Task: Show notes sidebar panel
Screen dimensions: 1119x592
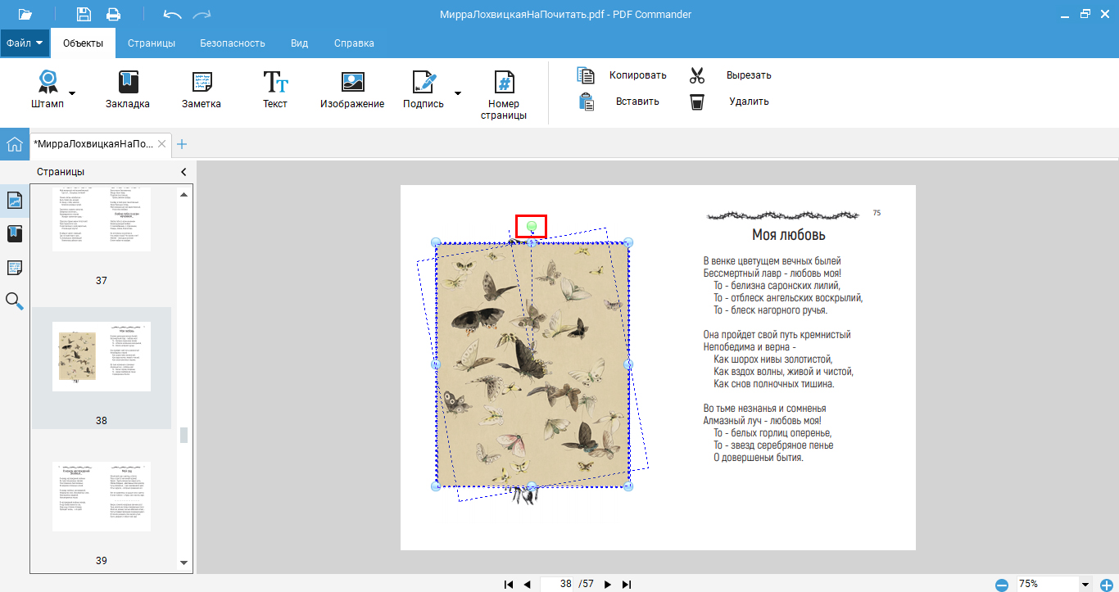Action: pos(15,267)
